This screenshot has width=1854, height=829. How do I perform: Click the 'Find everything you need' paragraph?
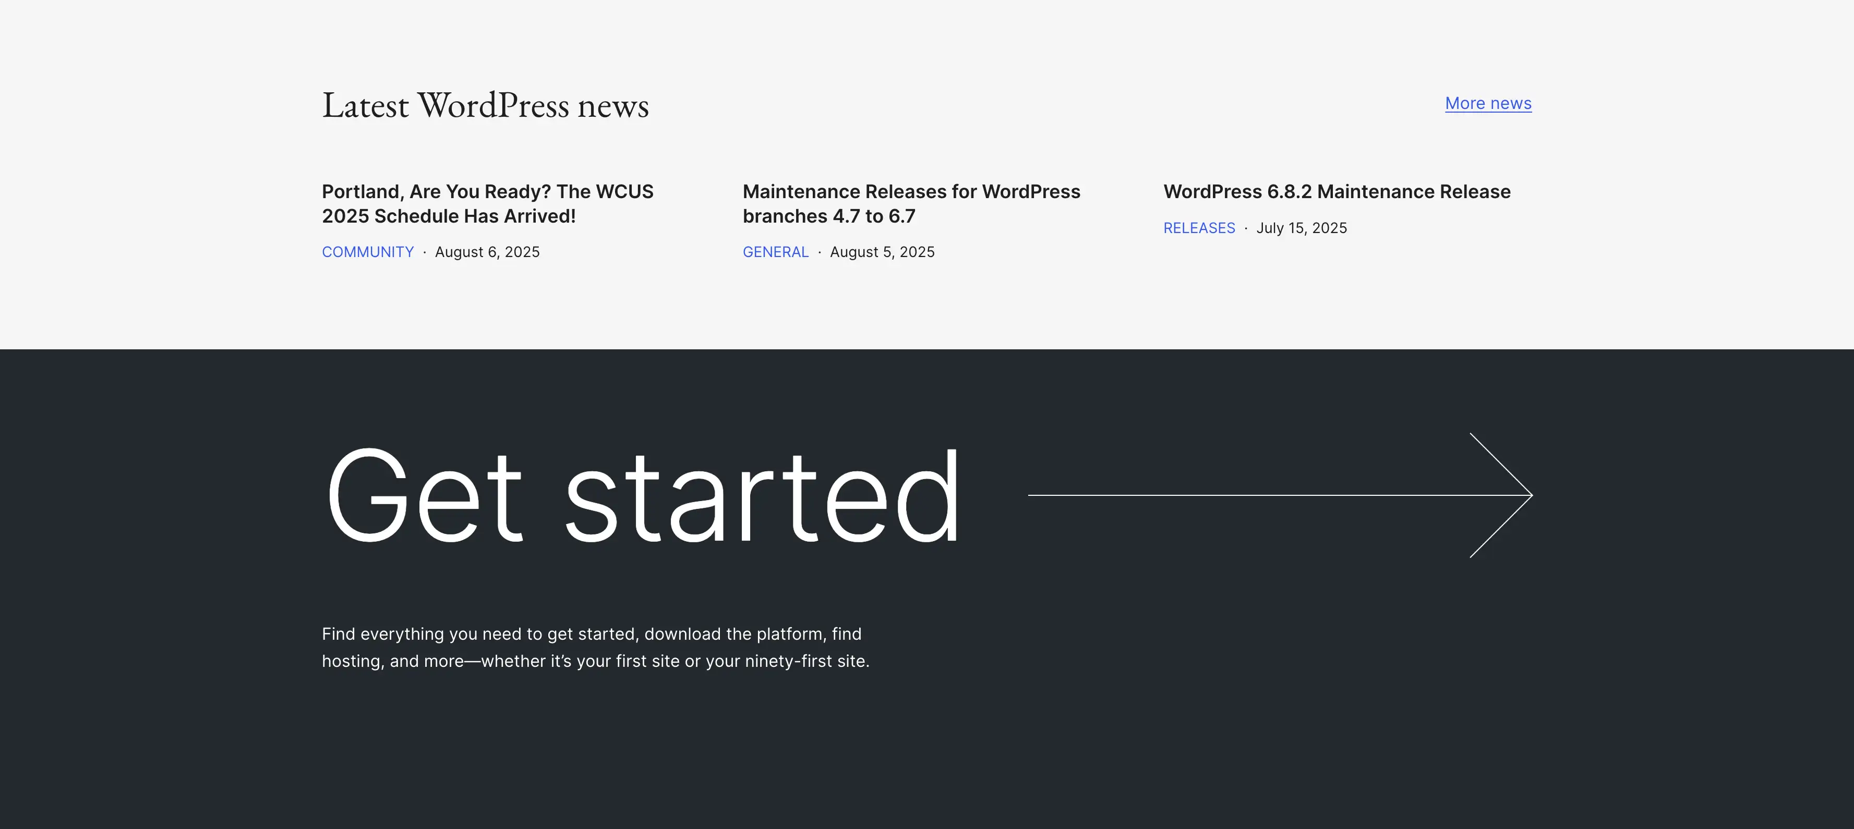595,647
